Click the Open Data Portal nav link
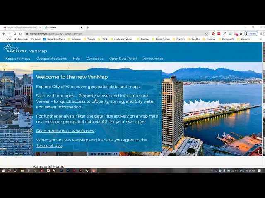Screen dimensions: 265x198 [123, 59]
